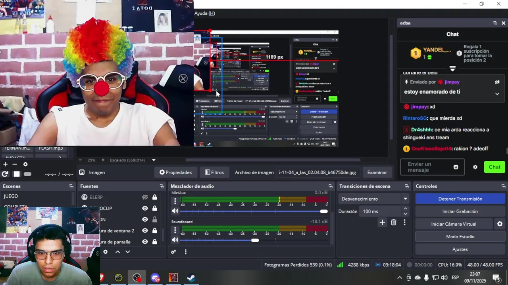This screenshot has width=508, height=285.
Task: Move selected source down
Action: tap(127, 252)
